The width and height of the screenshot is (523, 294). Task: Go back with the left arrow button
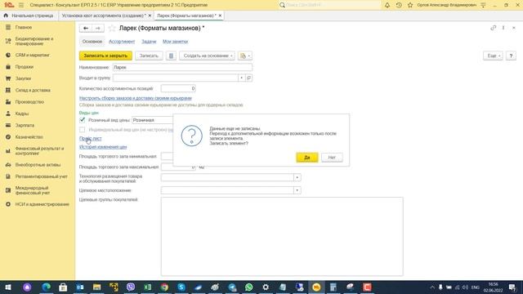click(86, 29)
